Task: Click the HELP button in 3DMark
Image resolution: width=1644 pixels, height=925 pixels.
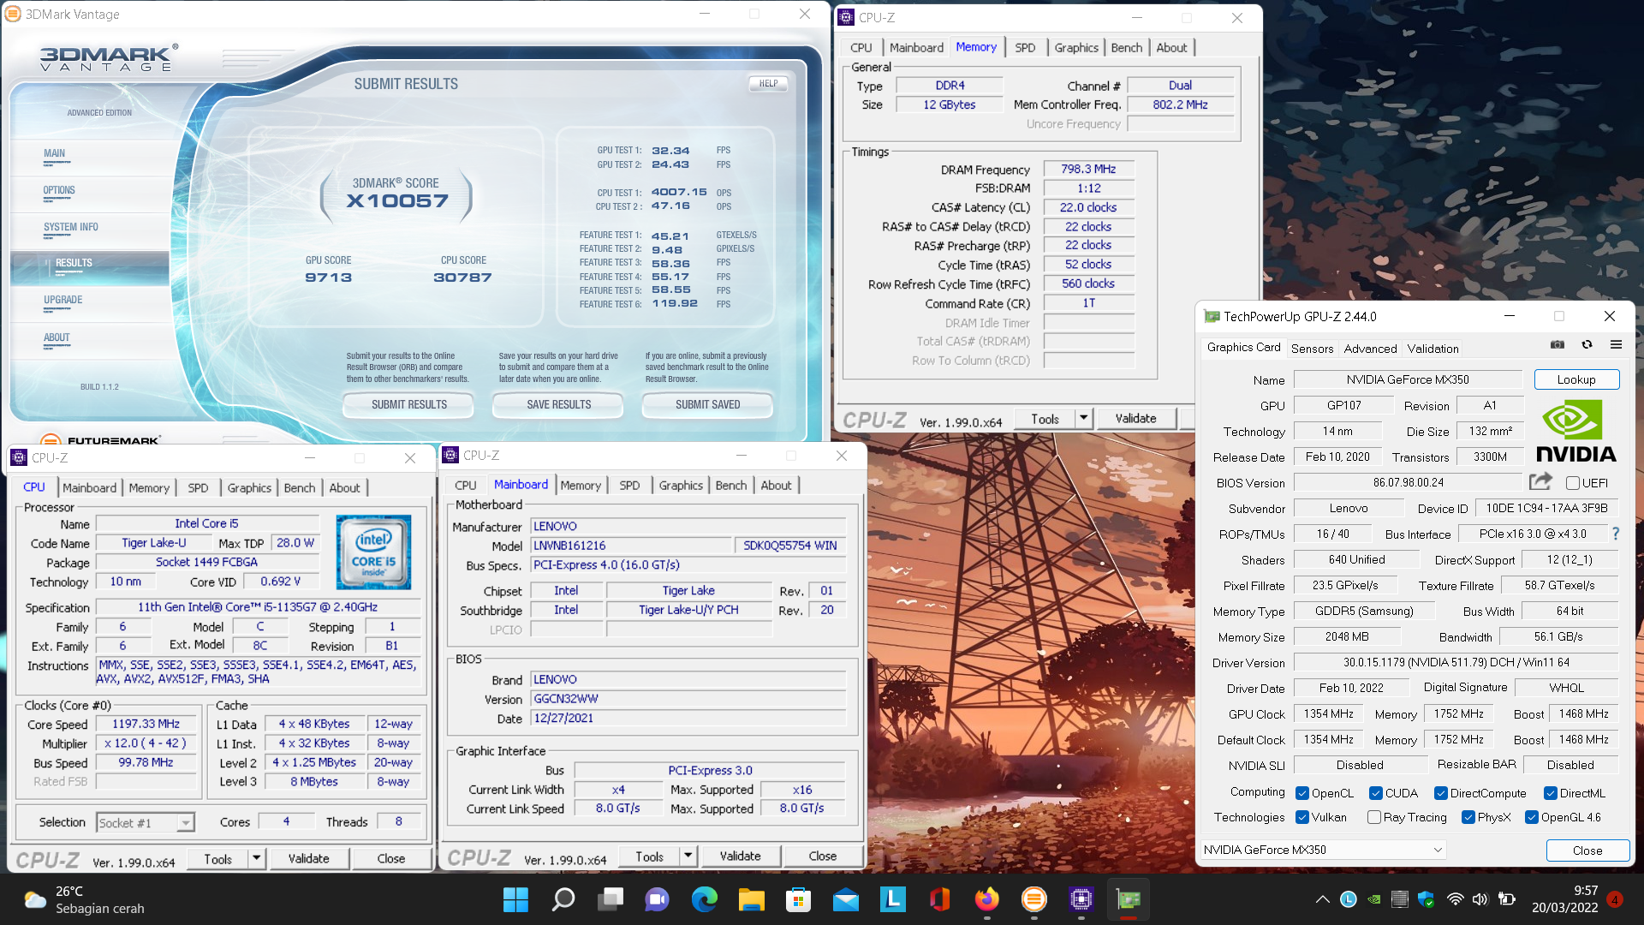Action: (768, 84)
